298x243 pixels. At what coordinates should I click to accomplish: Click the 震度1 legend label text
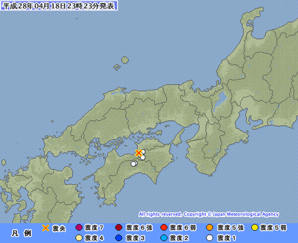coord(227,238)
